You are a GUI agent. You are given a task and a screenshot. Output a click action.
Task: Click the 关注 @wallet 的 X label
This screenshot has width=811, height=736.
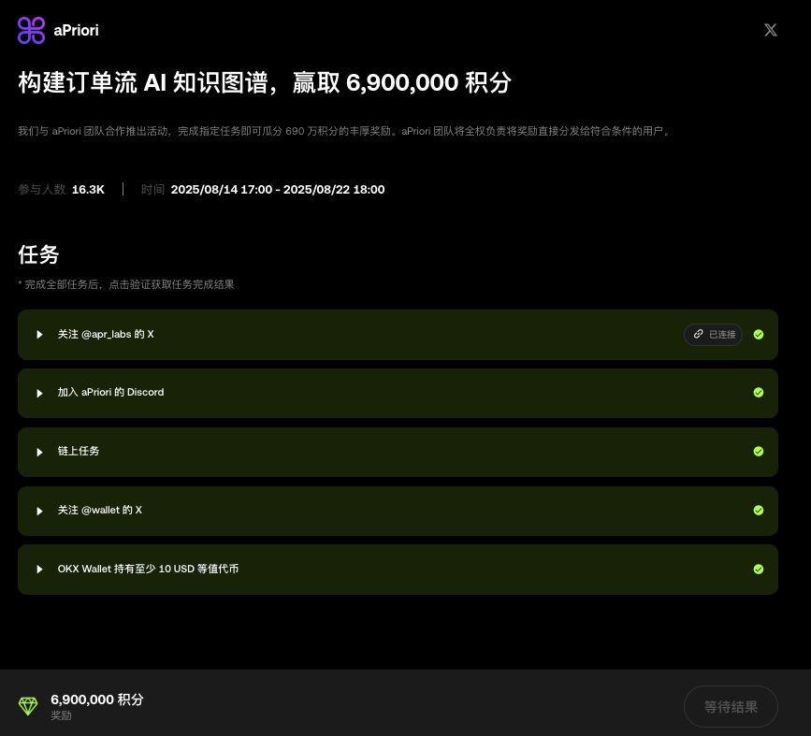click(100, 510)
